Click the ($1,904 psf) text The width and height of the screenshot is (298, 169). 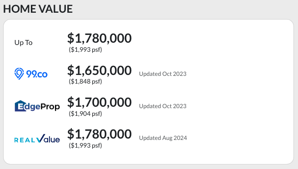click(x=85, y=114)
